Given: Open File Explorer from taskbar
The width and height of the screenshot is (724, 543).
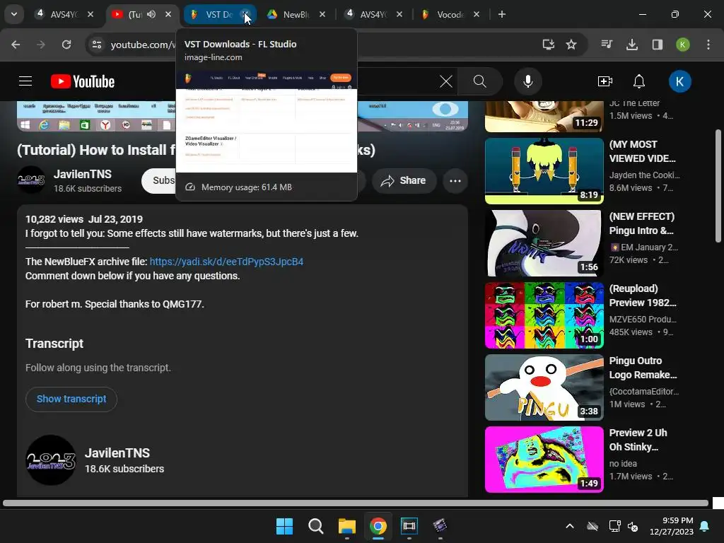Looking at the screenshot, I should point(346,526).
